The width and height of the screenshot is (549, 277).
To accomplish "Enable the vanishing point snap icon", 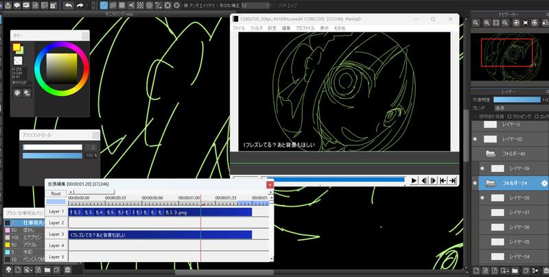I will (x=131, y=5).
